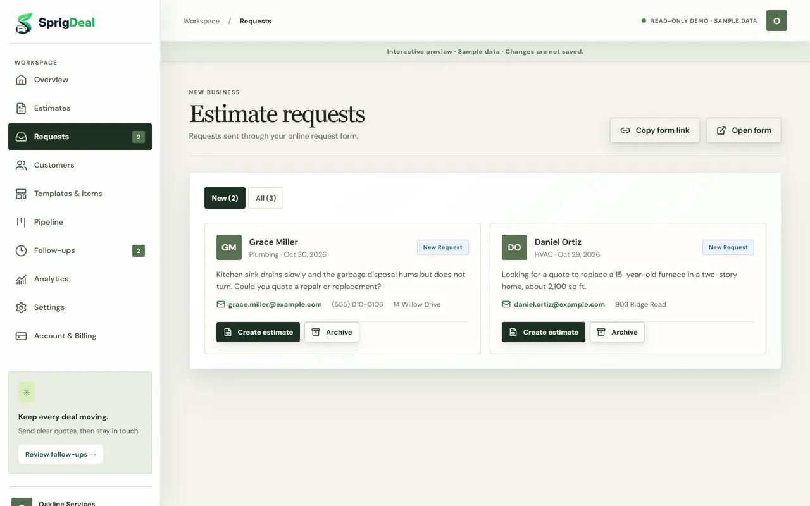
Task: Switch to the New (2) tab
Action: [x=225, y=198]
